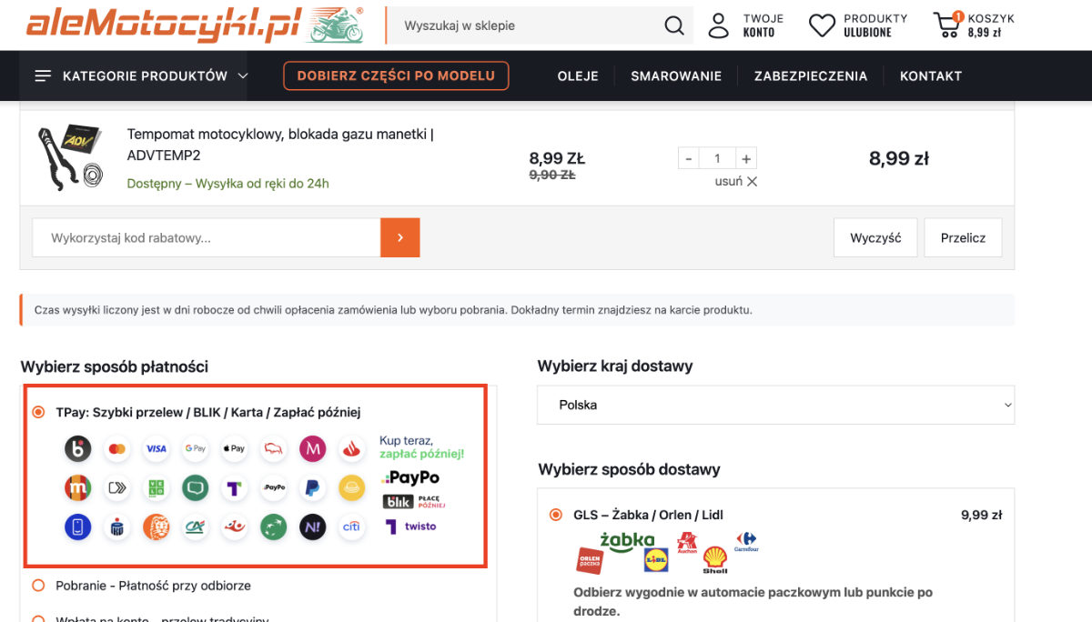Open the Zabezpieczenia navigation item

tap(811, 76)
